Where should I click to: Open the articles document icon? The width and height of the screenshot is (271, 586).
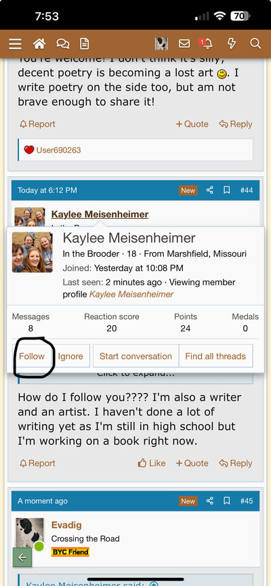(x=85, y=44)
